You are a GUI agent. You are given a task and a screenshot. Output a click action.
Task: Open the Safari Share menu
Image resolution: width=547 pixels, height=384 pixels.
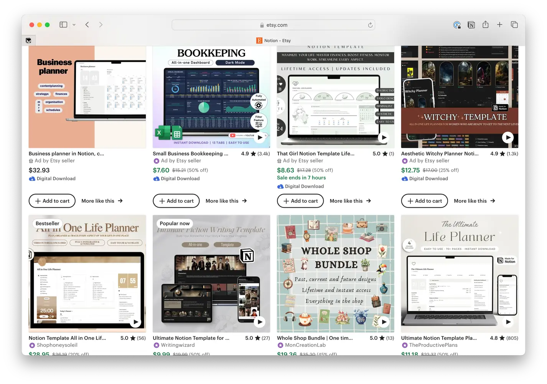pyautogui.click(x=485, y=25)
